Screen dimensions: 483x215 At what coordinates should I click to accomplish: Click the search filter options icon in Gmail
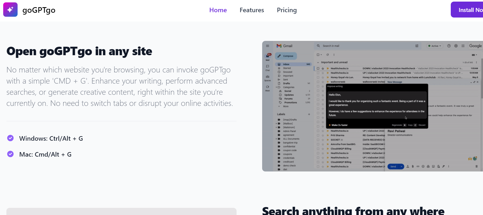[x=417, y=46]
